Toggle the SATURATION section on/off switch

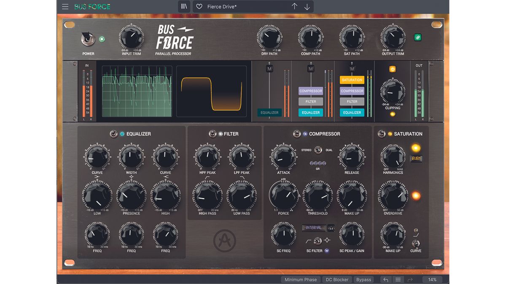pos(382,134)
